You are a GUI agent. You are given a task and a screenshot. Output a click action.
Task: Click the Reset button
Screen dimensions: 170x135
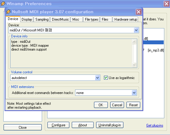(x=133, y=105)
